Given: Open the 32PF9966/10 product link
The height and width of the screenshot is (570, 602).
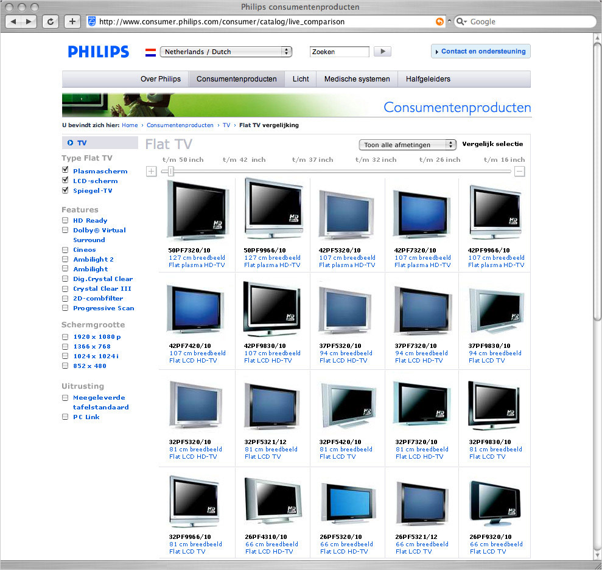Looking at the screenshot, I should click(x=190, y=537).
